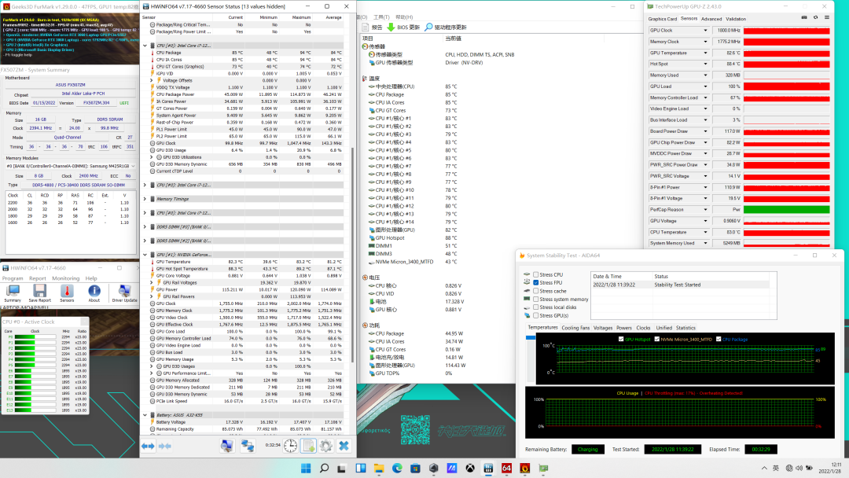
Task: Uncheck the Stress FPU checkbox
Action: pos(536,282)
